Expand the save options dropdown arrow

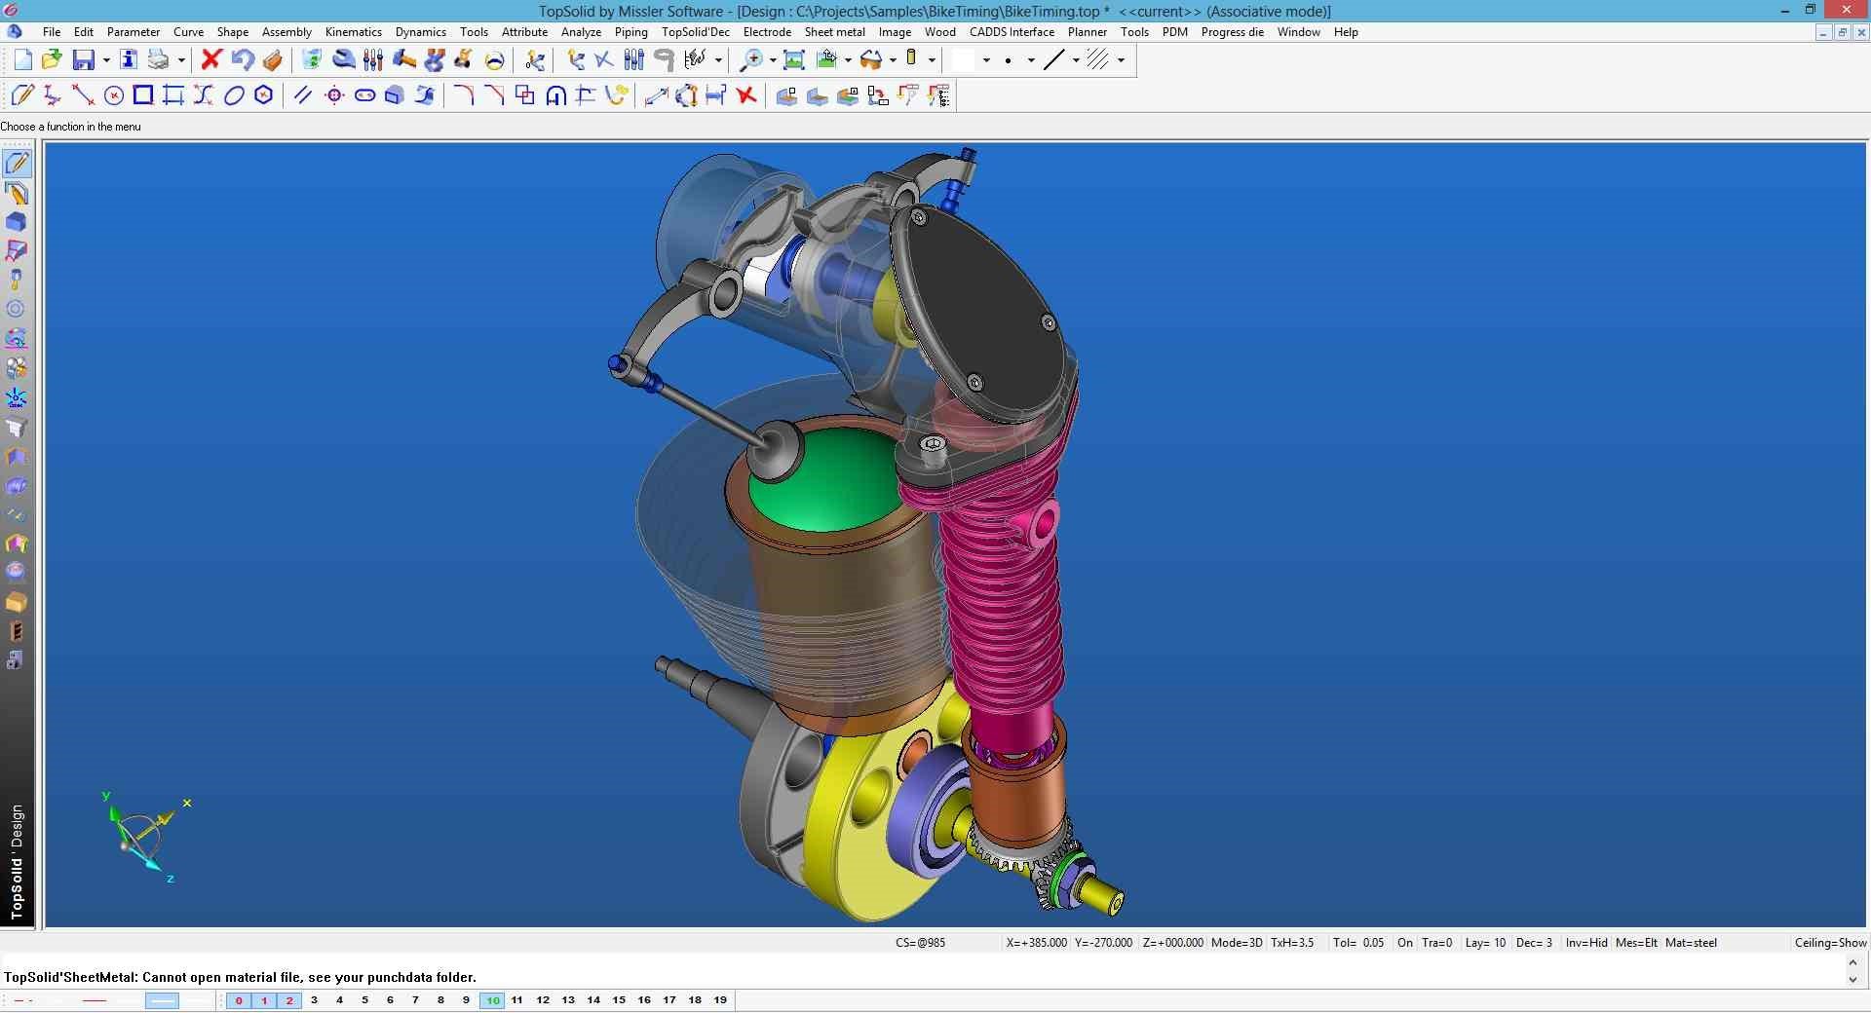105,60
